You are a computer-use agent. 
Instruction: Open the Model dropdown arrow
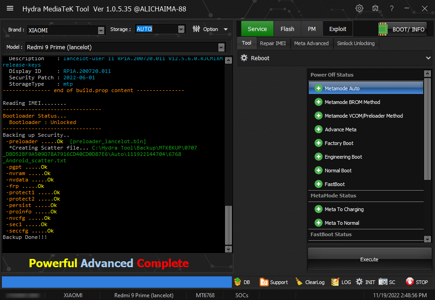221,47
